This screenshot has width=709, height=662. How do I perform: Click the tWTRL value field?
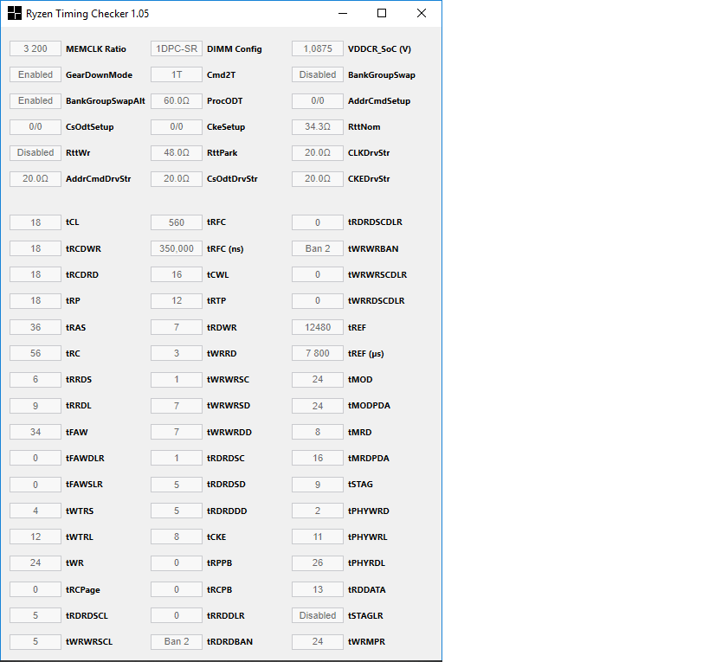tap(35, 537)
